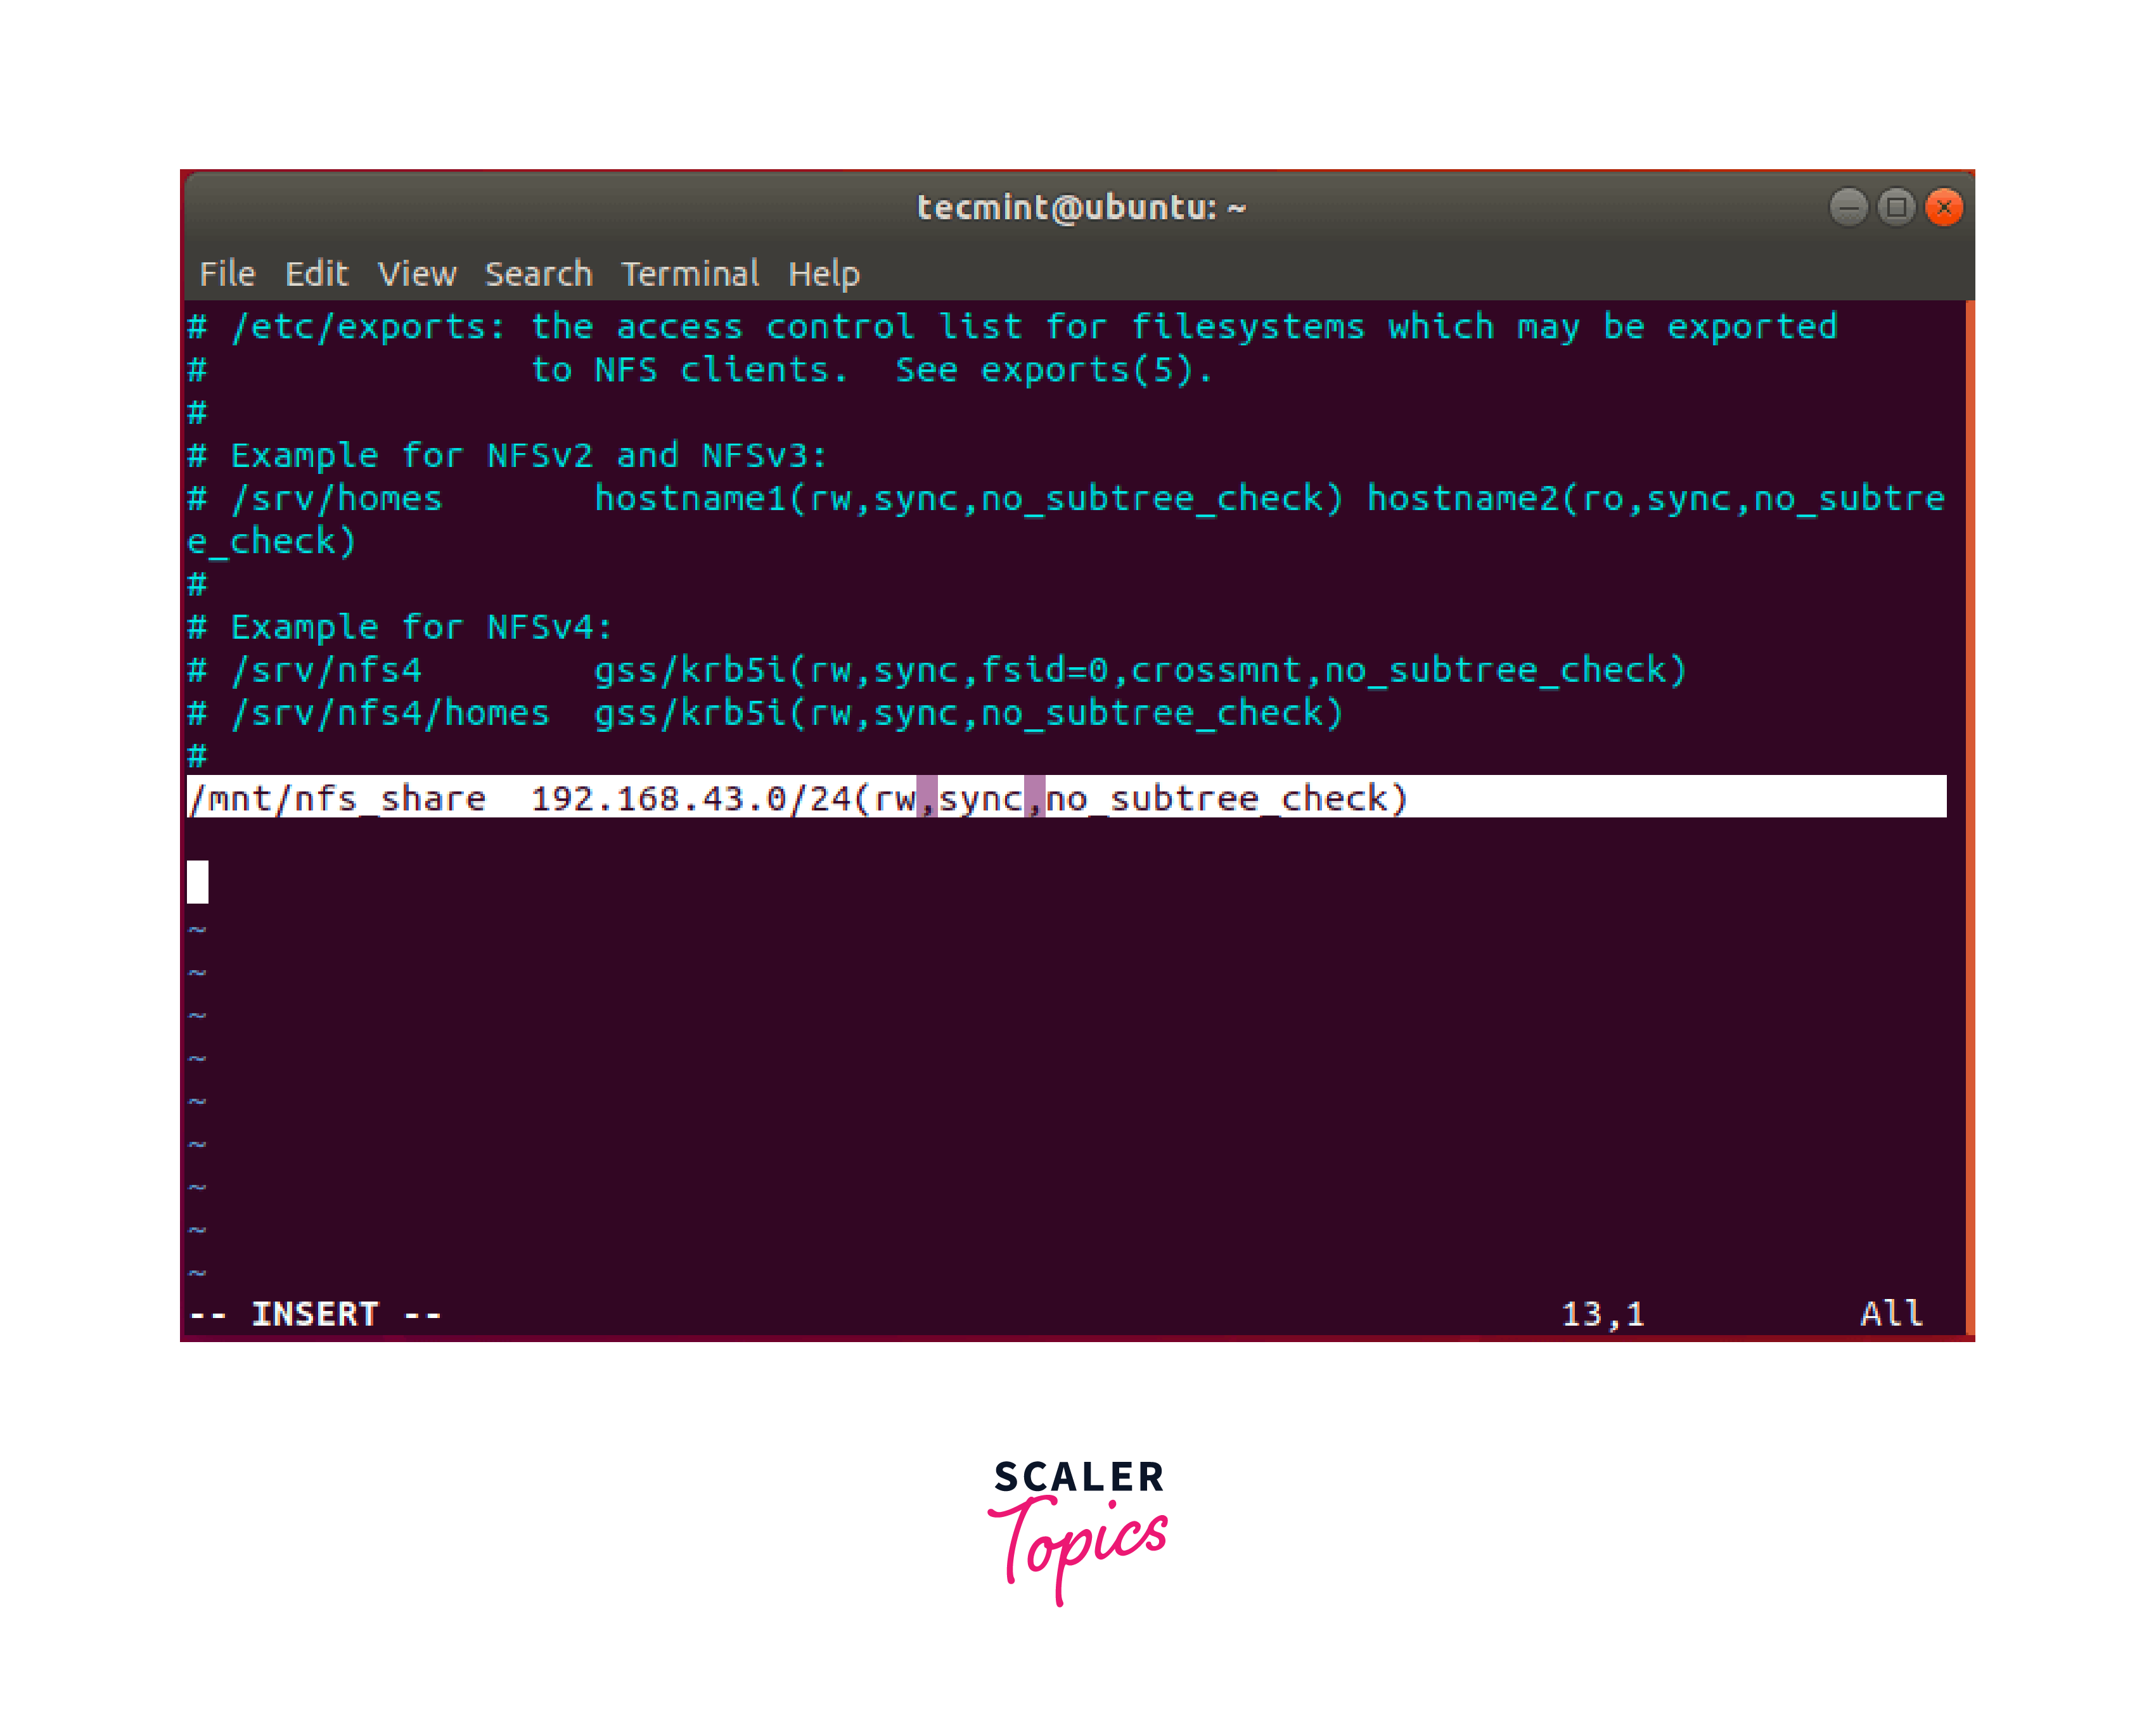Place cursor on 192.168.43.0/24 address
The width and height of the screenshot is (2156, 1728).
[690, 798]
